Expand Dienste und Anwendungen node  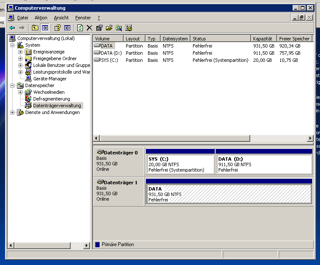pos(13,112)
